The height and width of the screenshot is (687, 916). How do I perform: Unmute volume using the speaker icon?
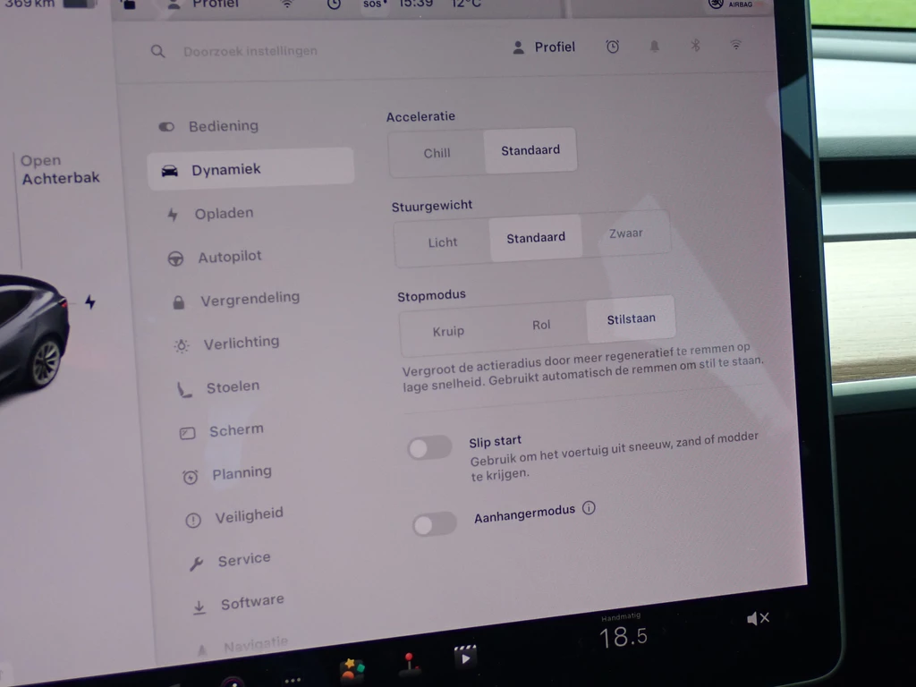(x=758, y=618)
